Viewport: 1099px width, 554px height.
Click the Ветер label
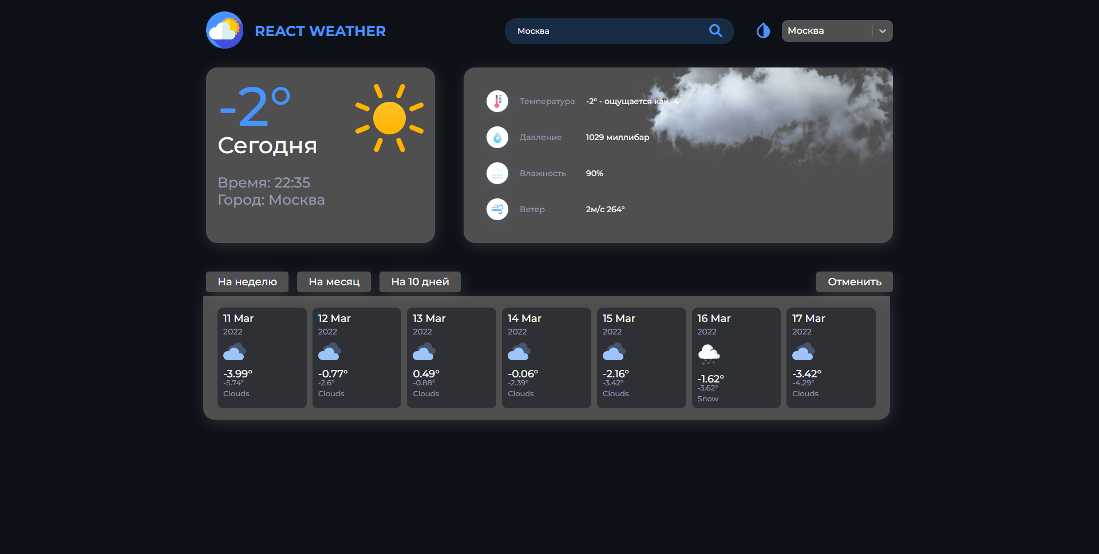pos(532,209)
